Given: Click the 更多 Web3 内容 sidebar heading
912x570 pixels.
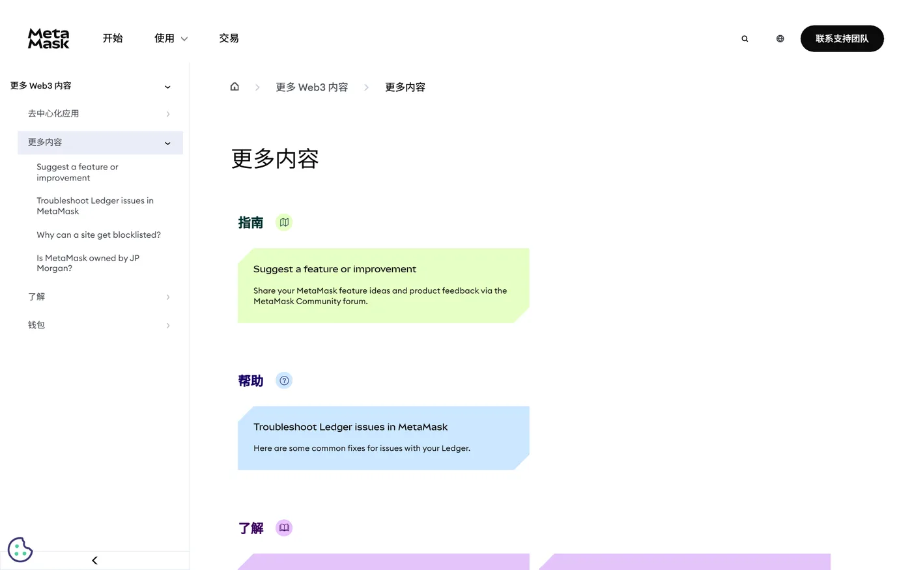Looking at the screenshot, I should click(40, 86).
